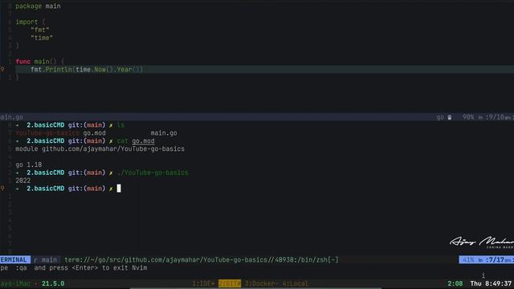This screenshot has width=514, height=289.
Task: Place cursor on 'package main' line
Action: [38, 6]
